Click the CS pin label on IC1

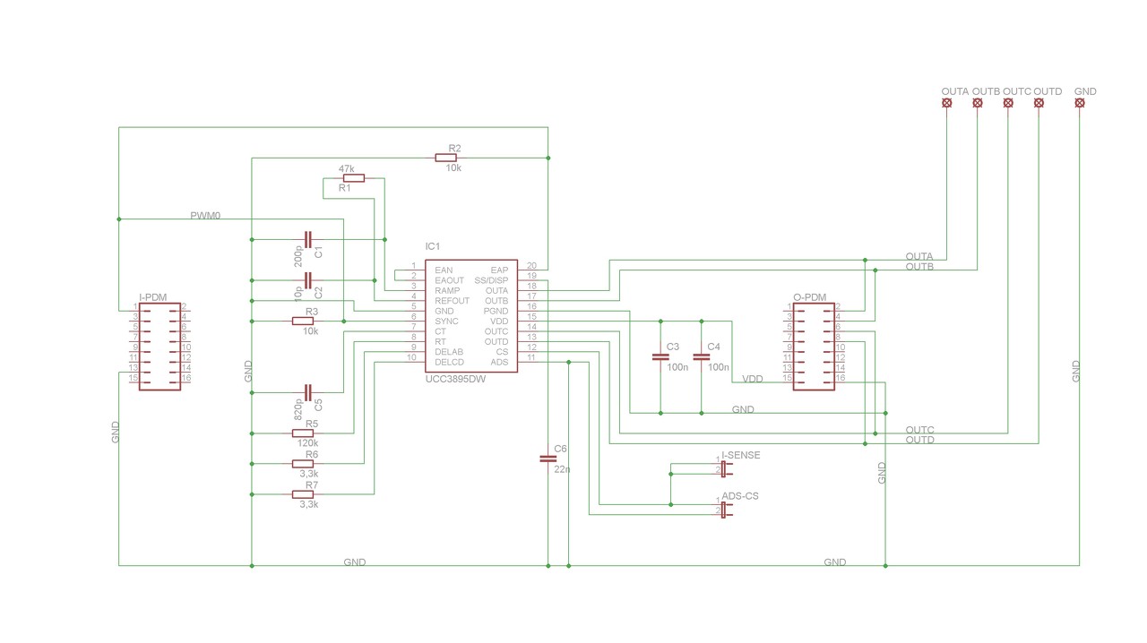(503, 352)
